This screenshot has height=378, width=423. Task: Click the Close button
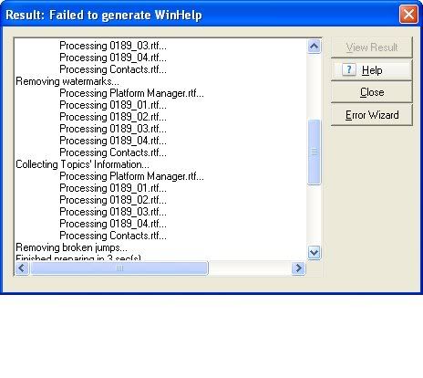pos(372,92)
